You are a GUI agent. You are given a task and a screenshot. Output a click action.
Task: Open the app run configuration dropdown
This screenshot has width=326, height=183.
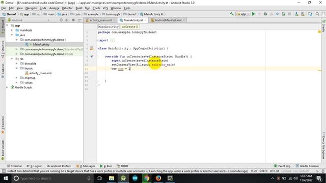click(x=242, y=14)
